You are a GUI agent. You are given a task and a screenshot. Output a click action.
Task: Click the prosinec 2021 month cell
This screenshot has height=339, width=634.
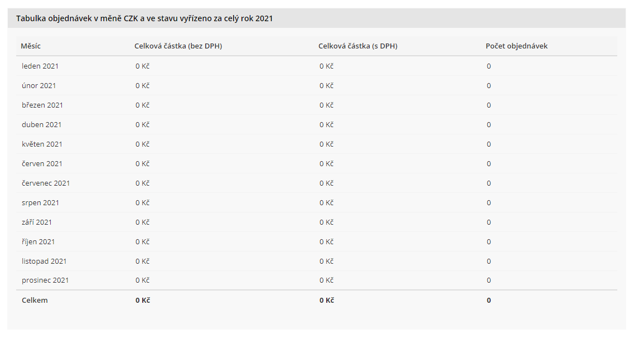click(45, 280)
